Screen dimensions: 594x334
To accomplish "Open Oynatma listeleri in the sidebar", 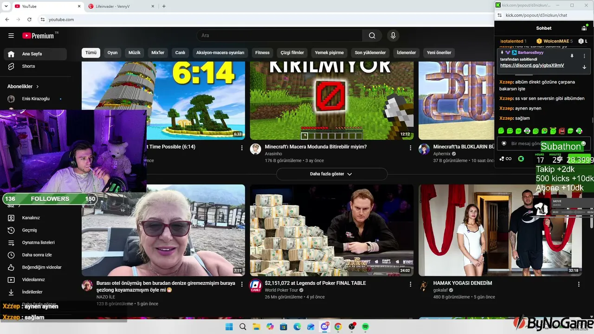I will click(x=35, y=243).
